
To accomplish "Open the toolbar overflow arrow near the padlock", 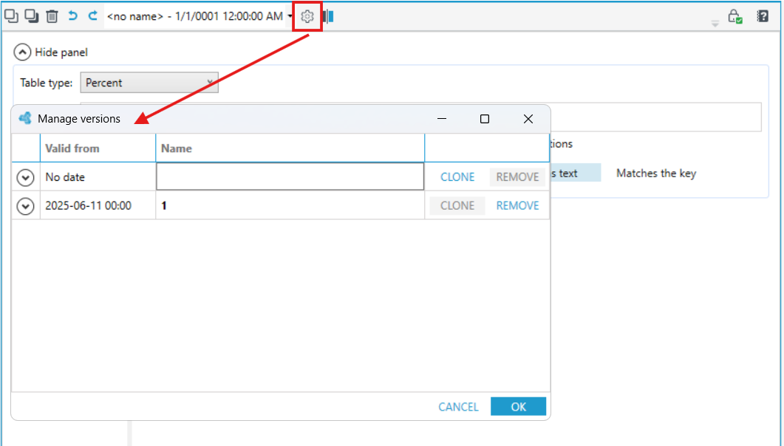I will [715, 24].
